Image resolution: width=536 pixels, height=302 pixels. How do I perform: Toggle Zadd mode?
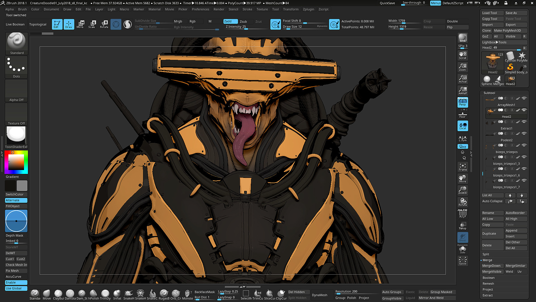[x=230, y=21]
